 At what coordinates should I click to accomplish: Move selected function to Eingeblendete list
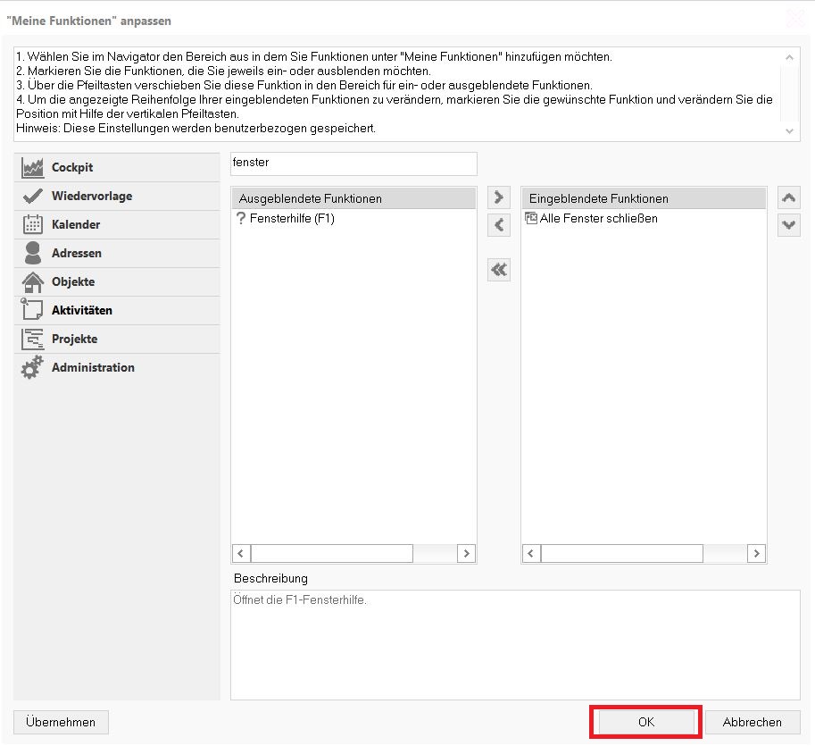click(x=499, y=197)
